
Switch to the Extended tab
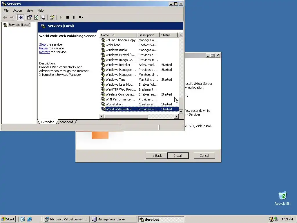pyautogui.click(x=48, y=122)
